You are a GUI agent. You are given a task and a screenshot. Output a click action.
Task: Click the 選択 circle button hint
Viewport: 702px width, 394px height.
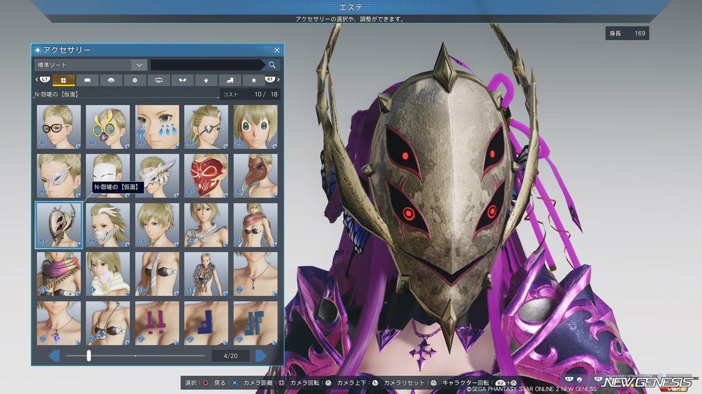click(197, 383)
